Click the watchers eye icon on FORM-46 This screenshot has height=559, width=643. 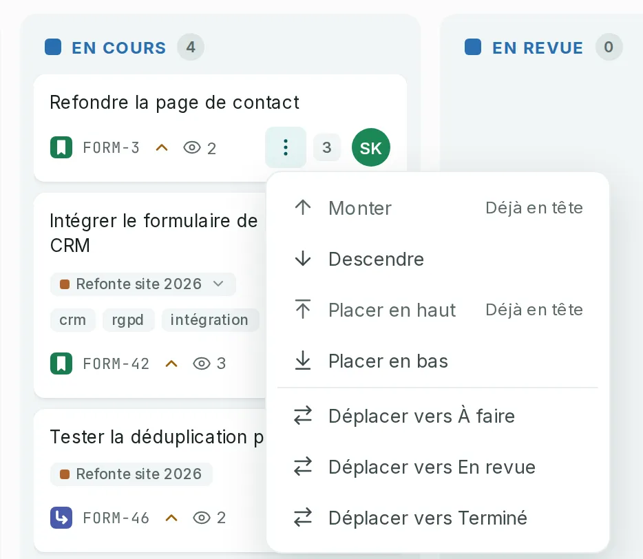202,518
